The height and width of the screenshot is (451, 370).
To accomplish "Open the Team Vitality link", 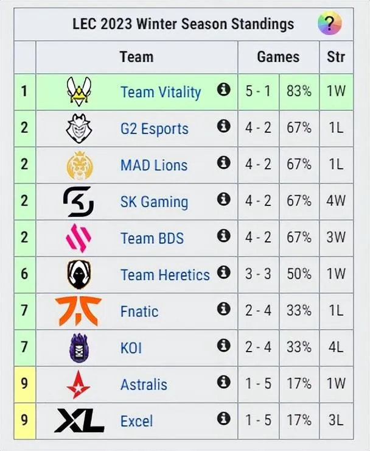I will point(161,92).
